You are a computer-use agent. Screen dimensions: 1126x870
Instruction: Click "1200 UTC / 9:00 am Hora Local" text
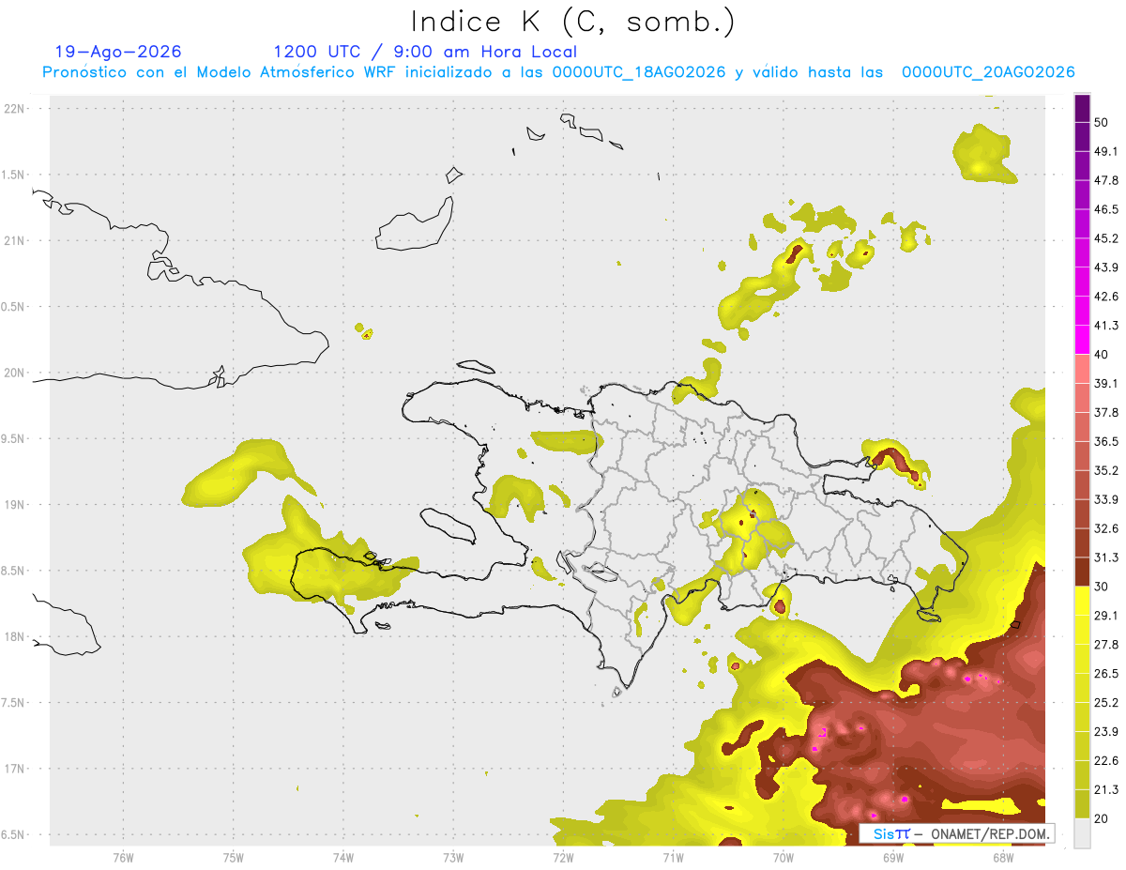tap(425, 52)
